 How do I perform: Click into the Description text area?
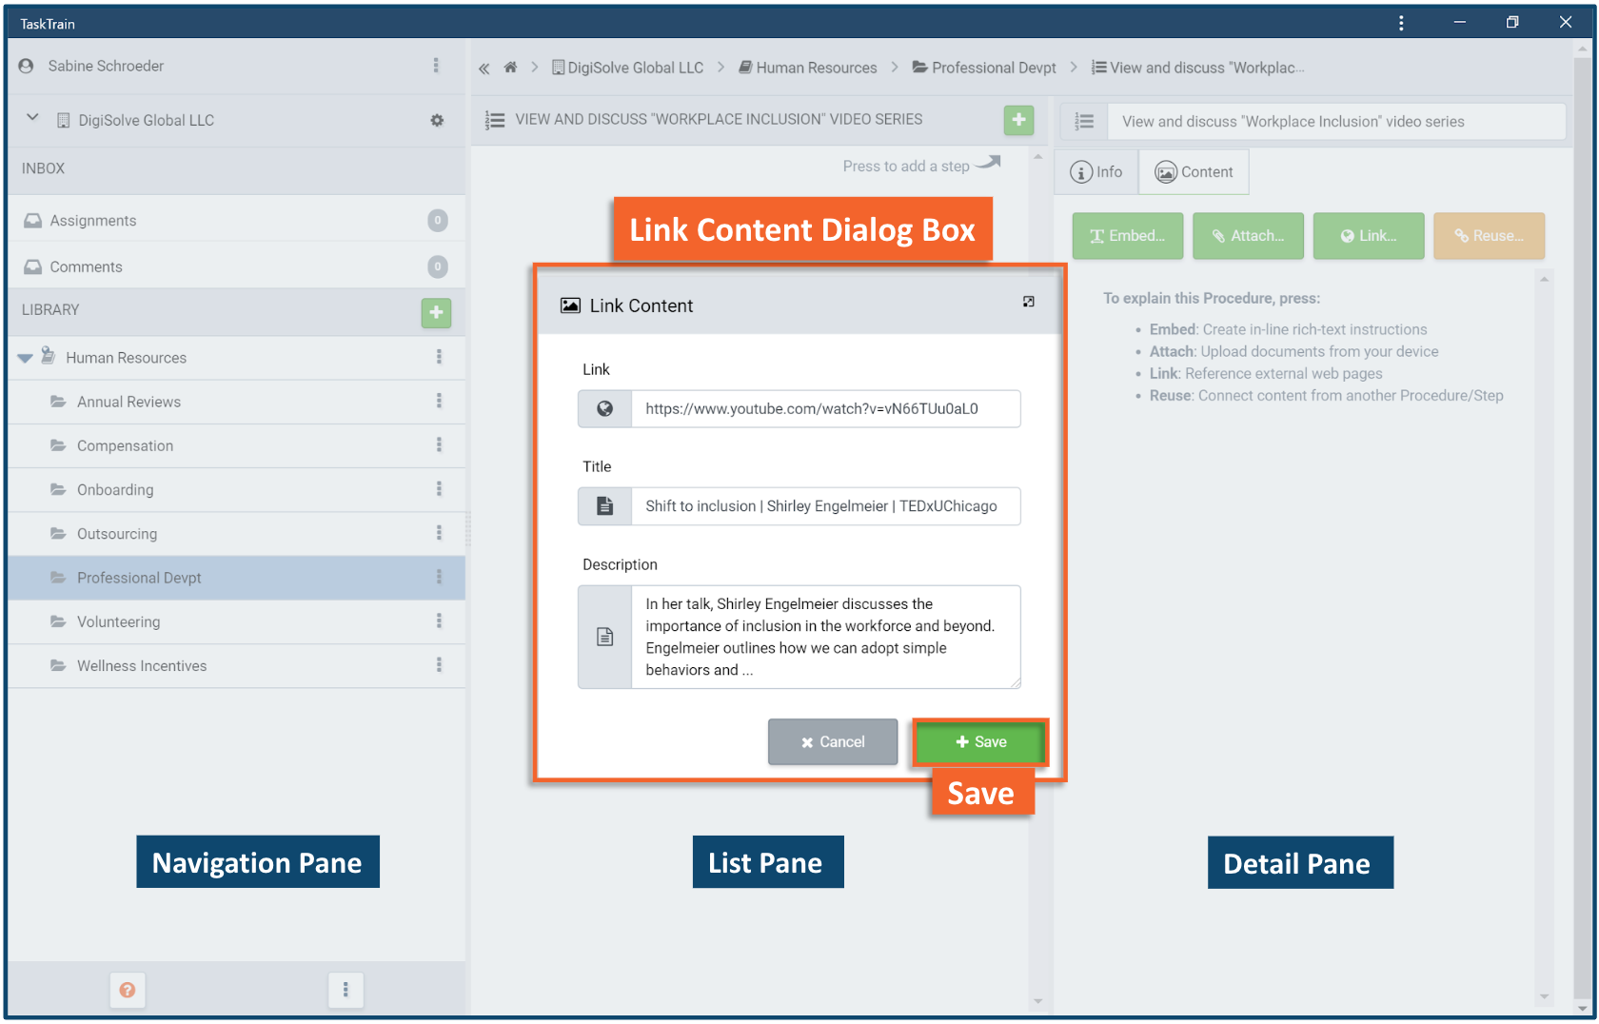coord(824,637)
